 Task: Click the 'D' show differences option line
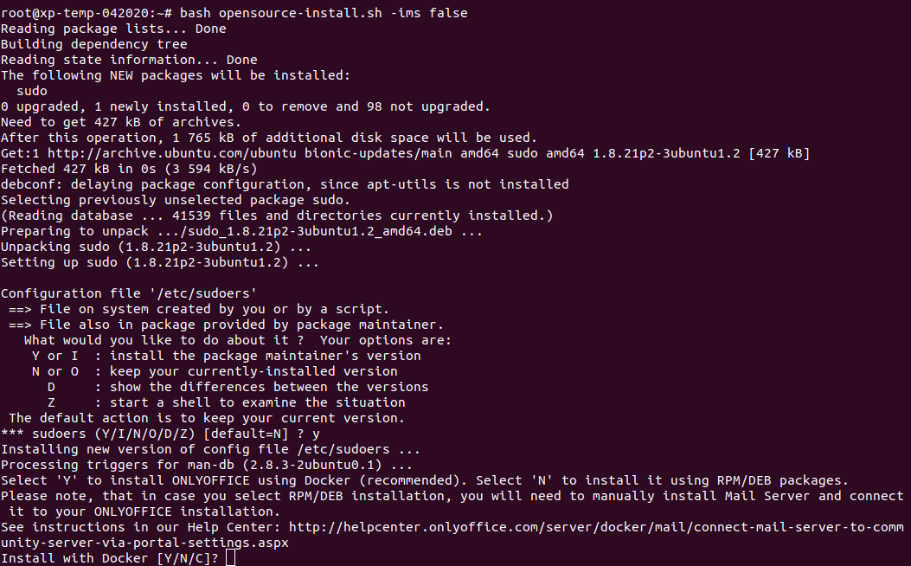click(x=238, y=387)
